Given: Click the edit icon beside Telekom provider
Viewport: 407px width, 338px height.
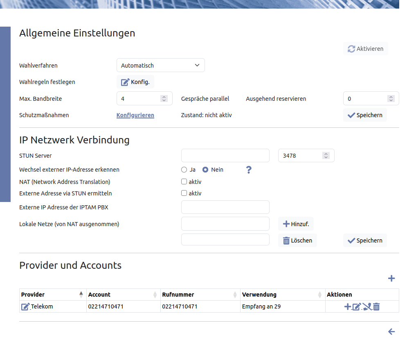Looking at the screenshot, I should pos(25,306).
